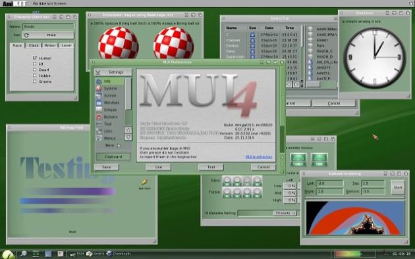This screenshot has height=259, width=415.
Task: Switch to Class tab
Action: coord(34,45)
